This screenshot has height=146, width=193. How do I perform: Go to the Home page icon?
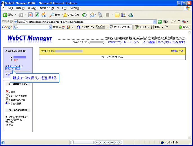point(44,15)
